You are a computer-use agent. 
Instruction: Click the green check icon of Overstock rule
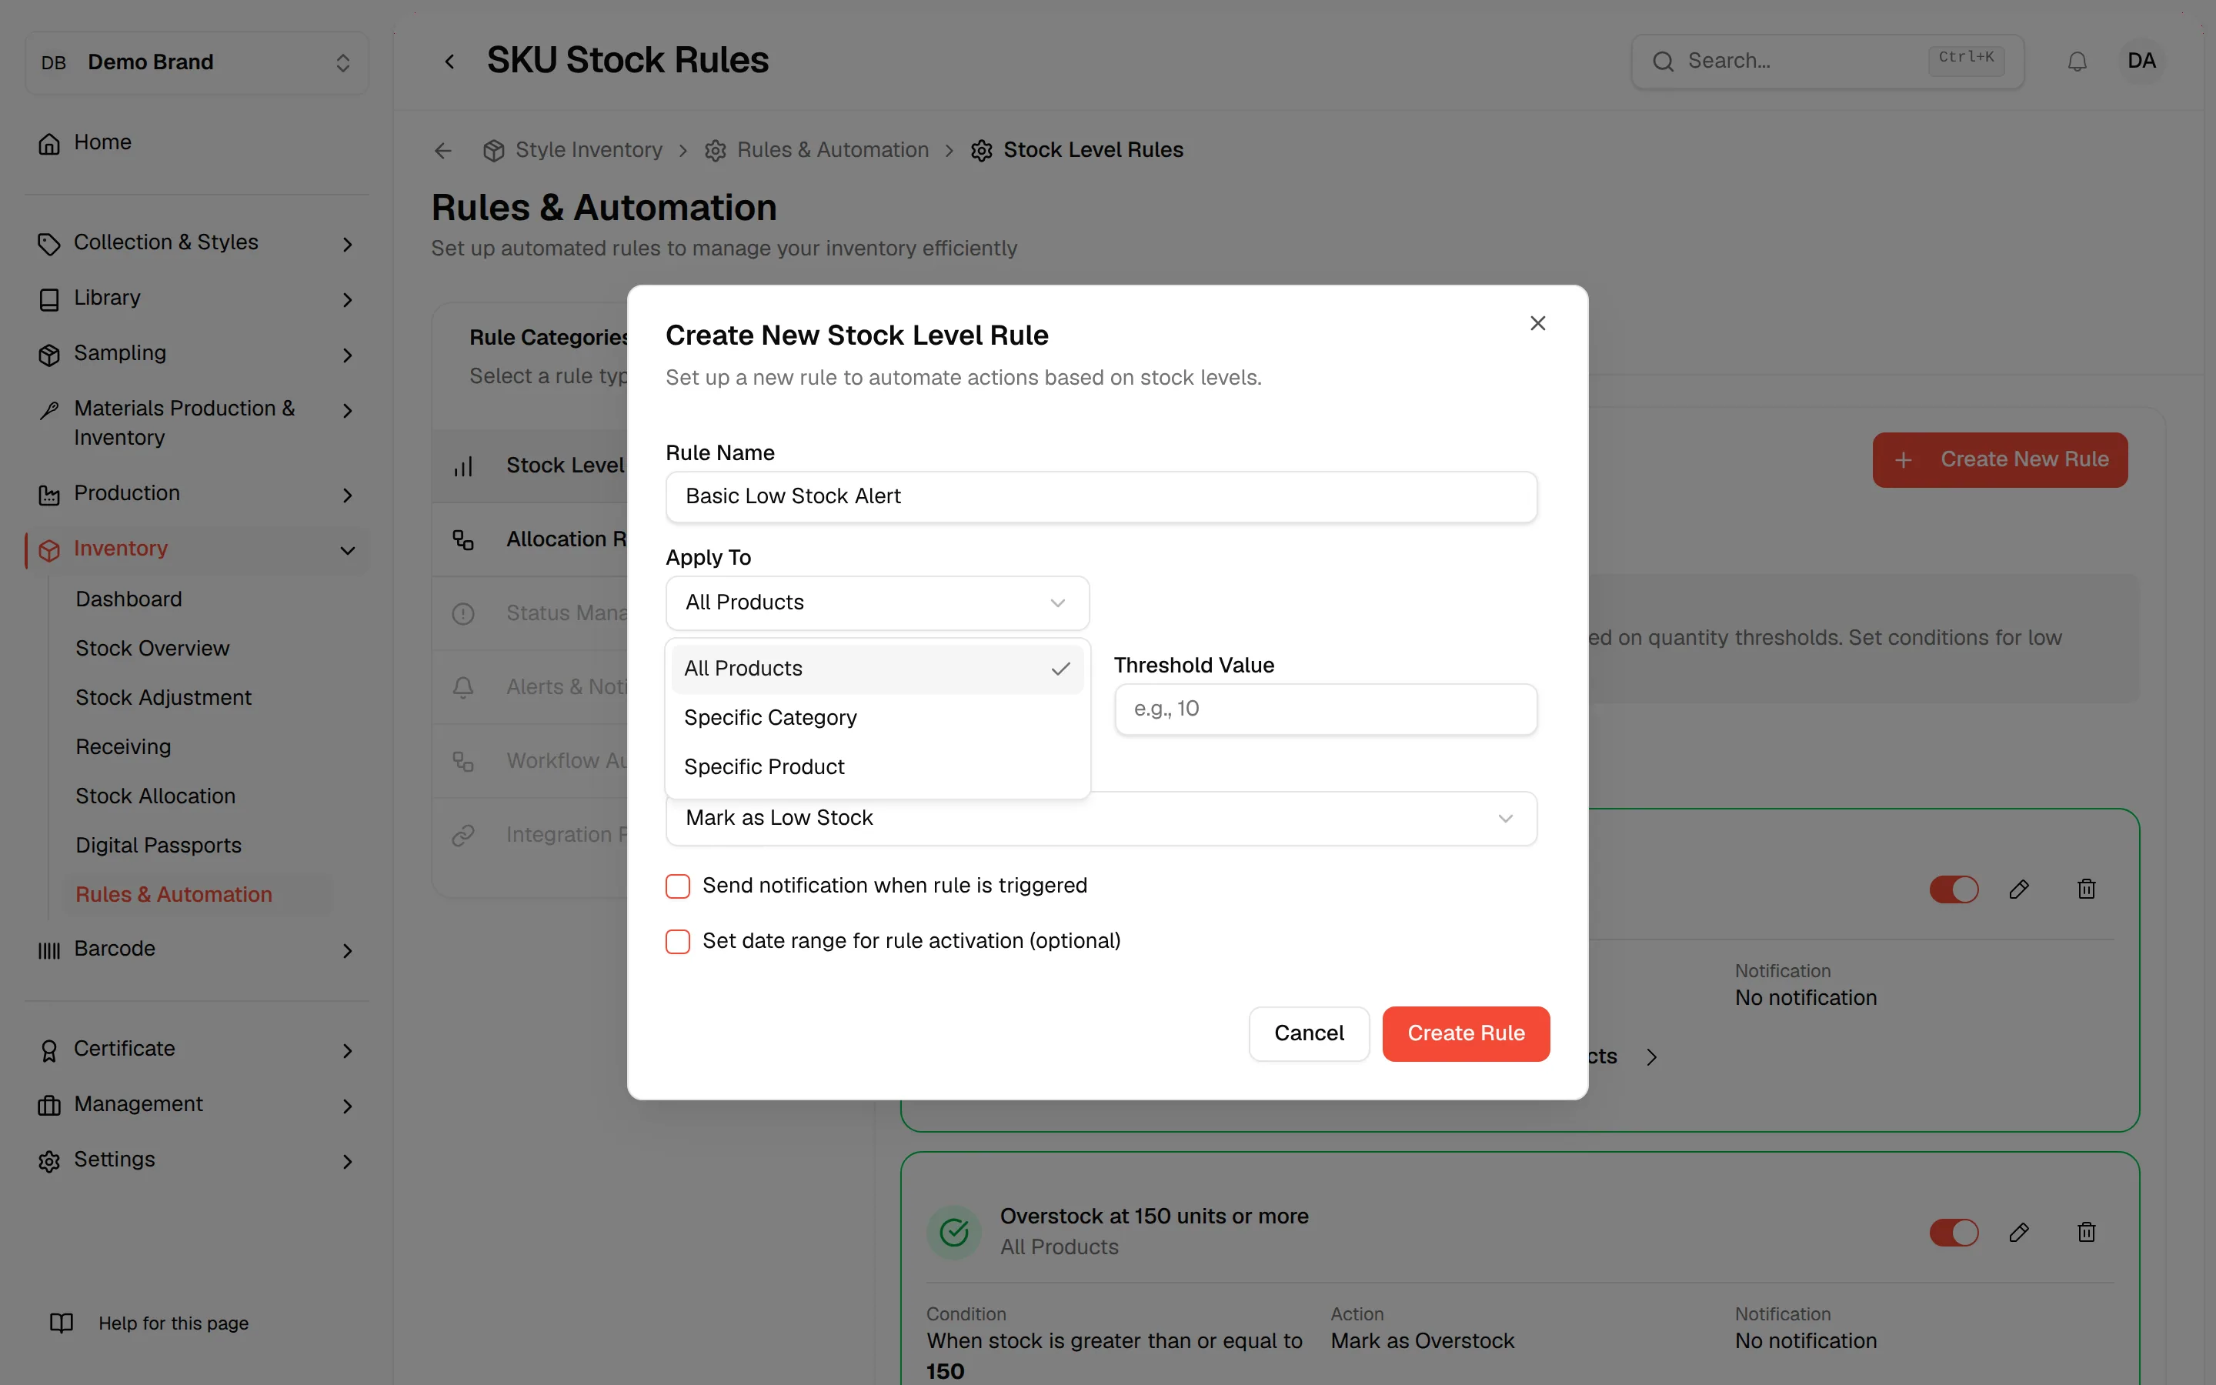954,1232
